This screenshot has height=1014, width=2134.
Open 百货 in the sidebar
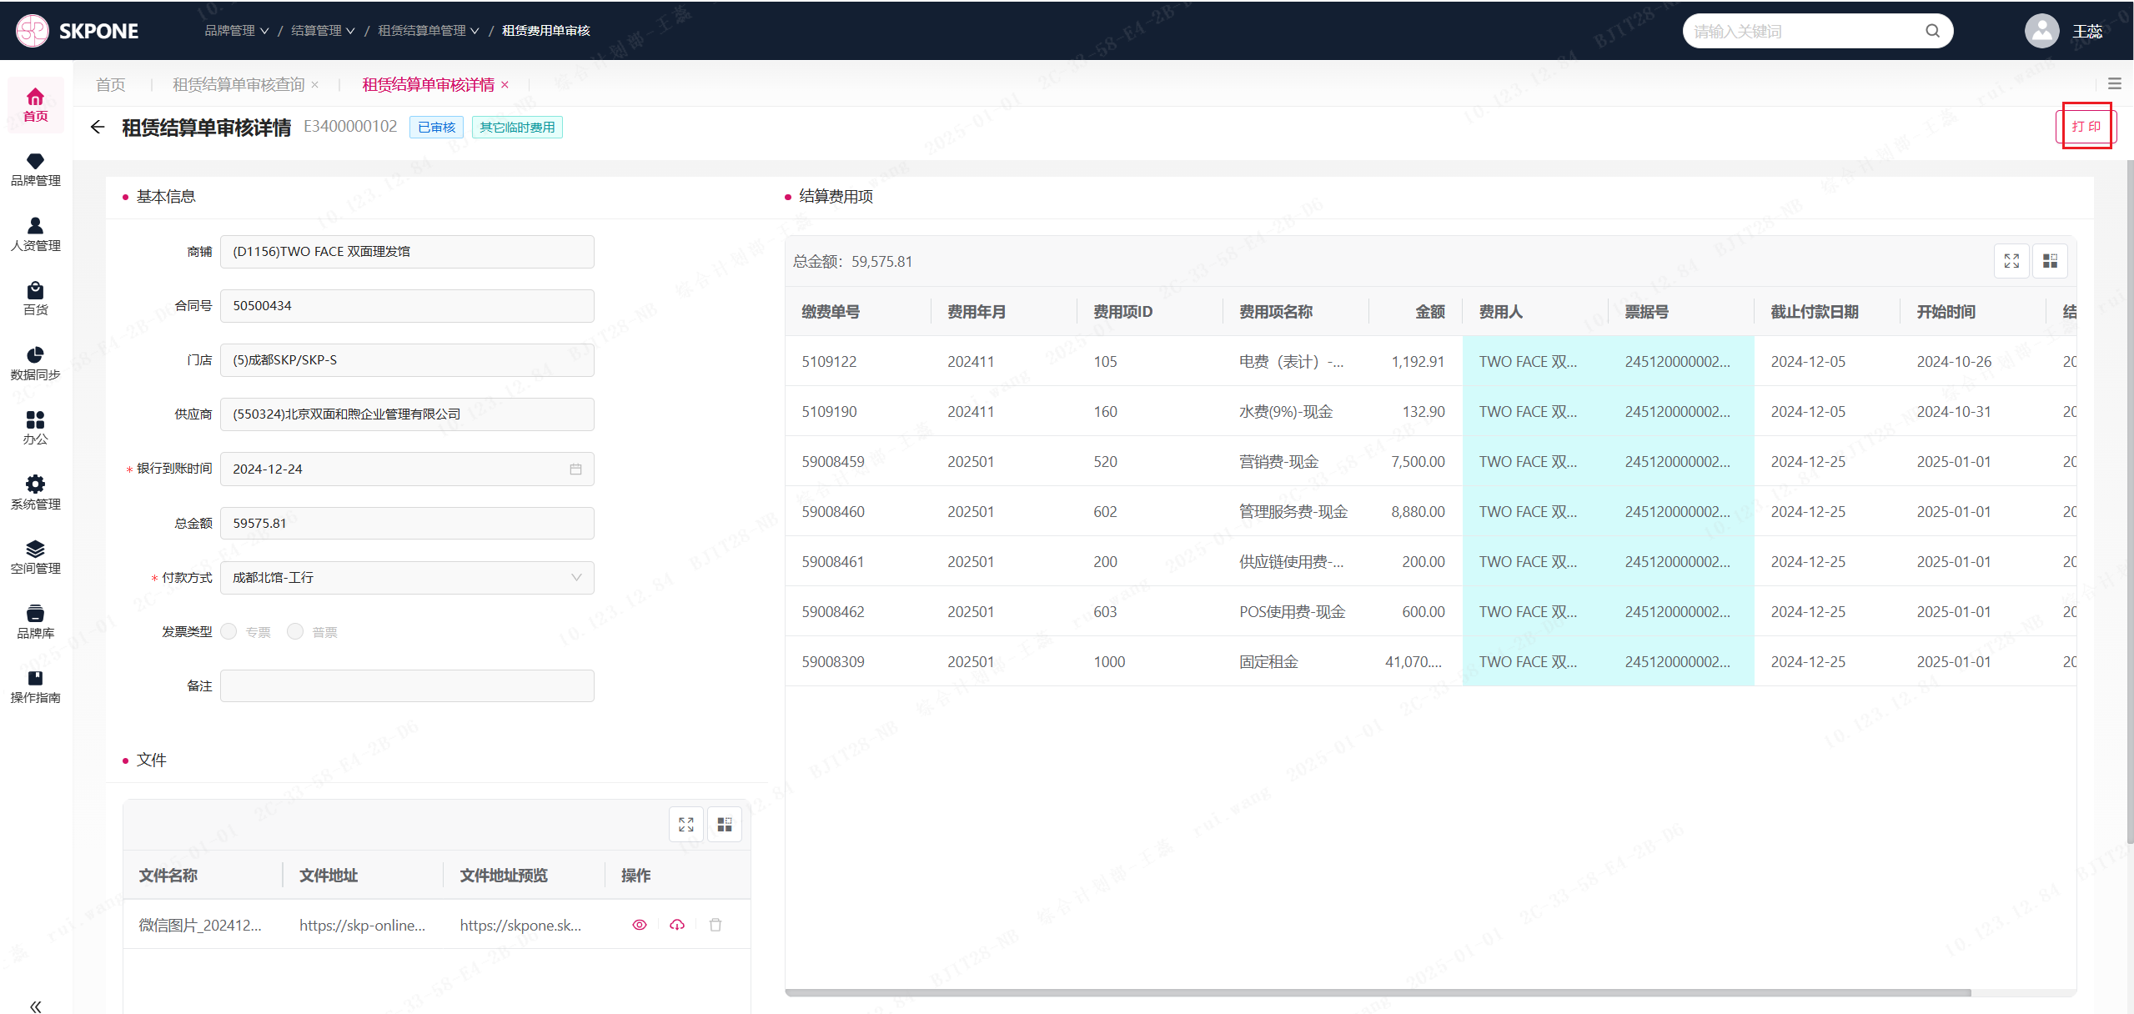pos(35,299)
